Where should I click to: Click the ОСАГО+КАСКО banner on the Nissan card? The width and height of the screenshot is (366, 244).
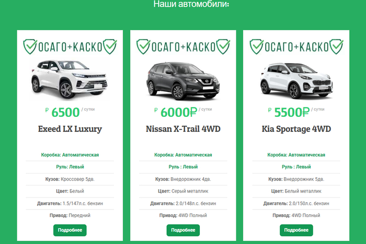183,46
